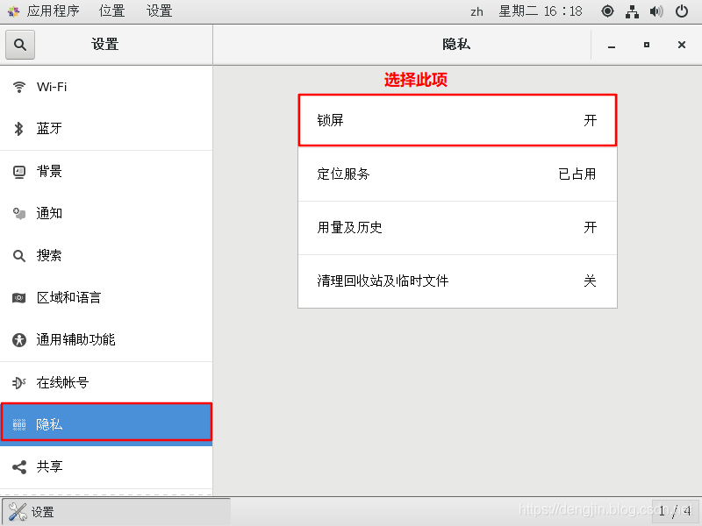The height and width of the screenshot is (526, 702).
Task: Click the network icon in top bar
Action: point(632,11)
